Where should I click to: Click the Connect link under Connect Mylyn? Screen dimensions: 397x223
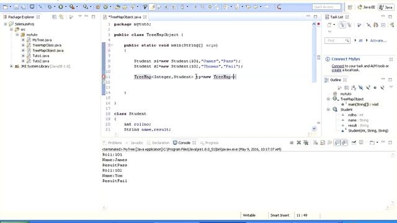pos(337,66)
